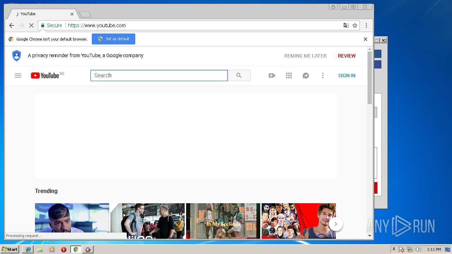The width and height of the screenshot is (452, 254).
Task: Open the YouTube apps grid icon
Action: click(289, 75)
